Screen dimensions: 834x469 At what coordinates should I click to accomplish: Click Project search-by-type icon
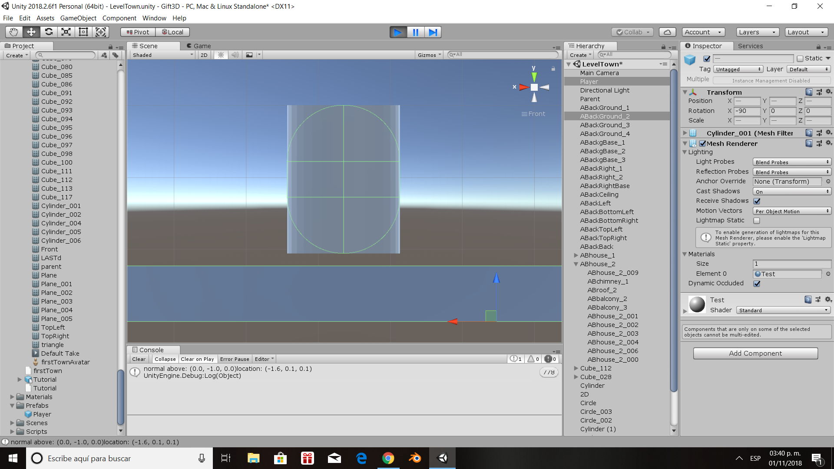pos(104,55)
